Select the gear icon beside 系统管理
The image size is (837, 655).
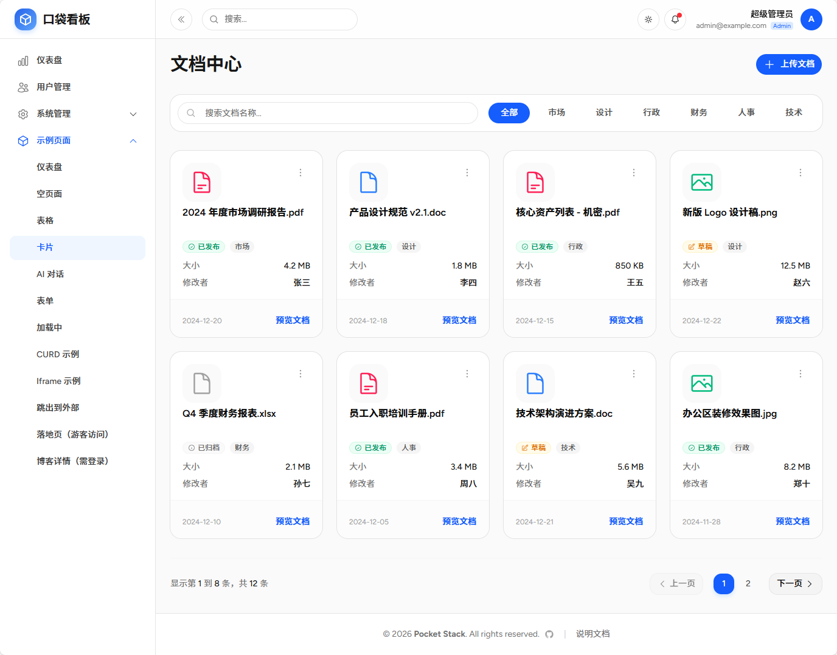click(23, 114)
